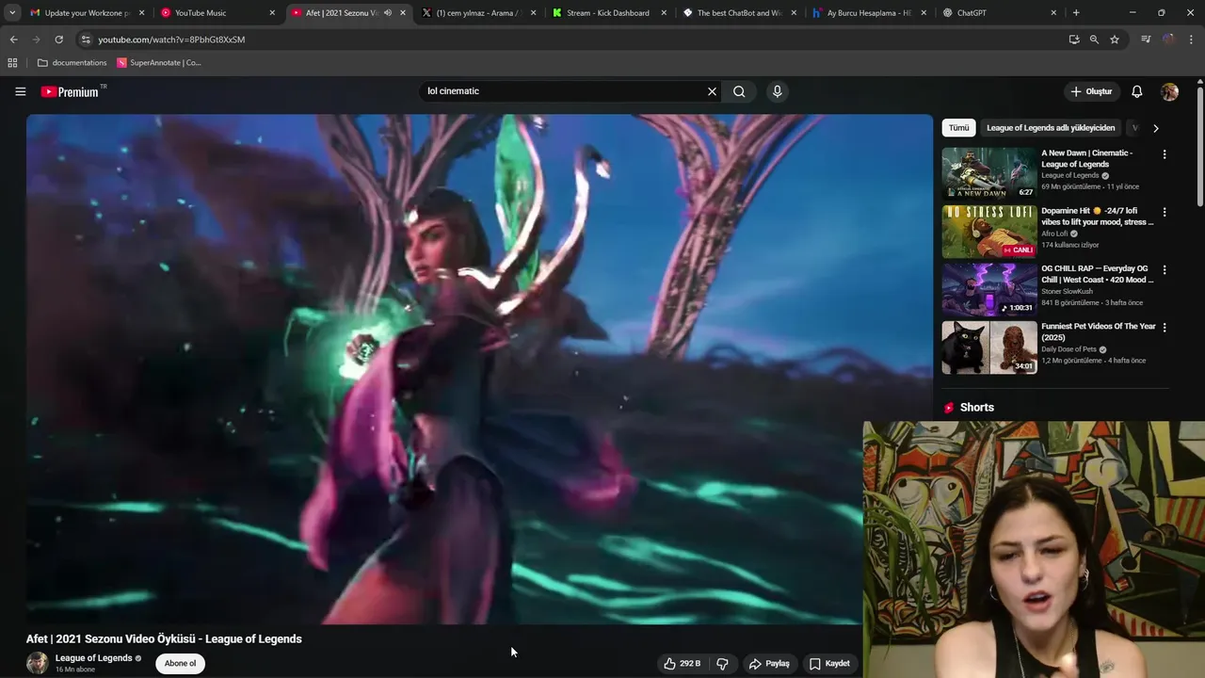The image size is (1205, 678).
Task: Switch to Stream - Kick Dashboard tab
Action: click(608, 13)
